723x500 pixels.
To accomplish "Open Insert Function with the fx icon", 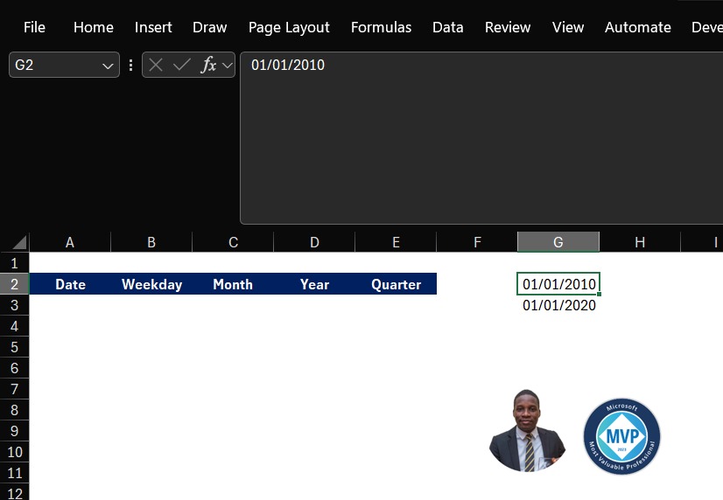I will pyautogui.click(x=208, y=65).
